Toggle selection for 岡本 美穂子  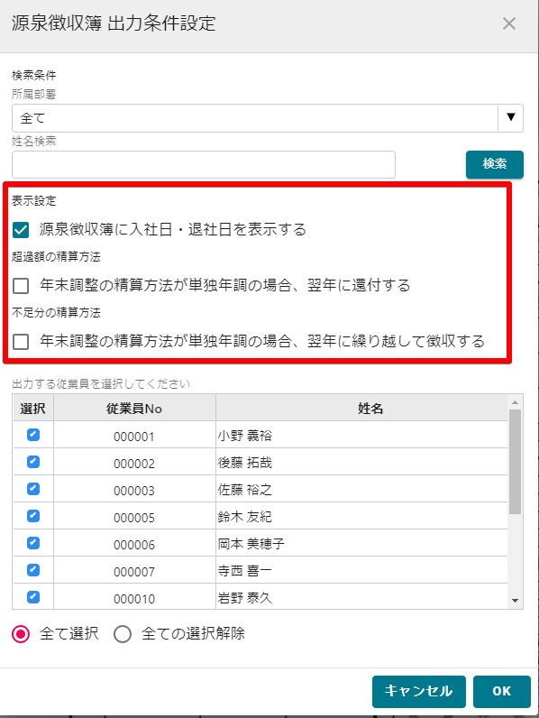coord(33,543)
